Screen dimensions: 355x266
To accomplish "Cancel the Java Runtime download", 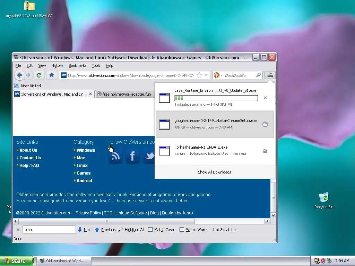I will (265, 98).
